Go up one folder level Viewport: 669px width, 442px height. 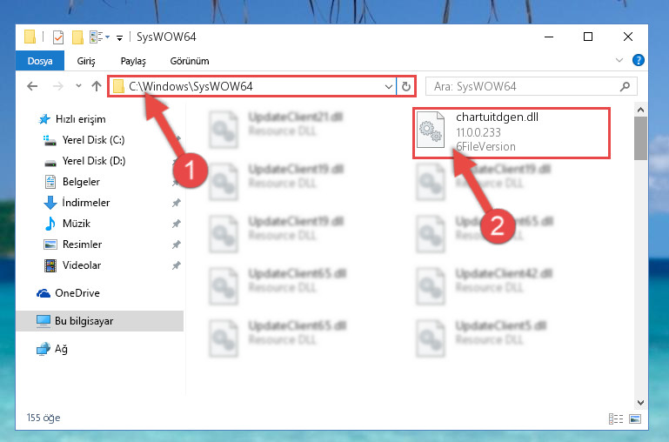pyautogui.click(x=97, y=86)
